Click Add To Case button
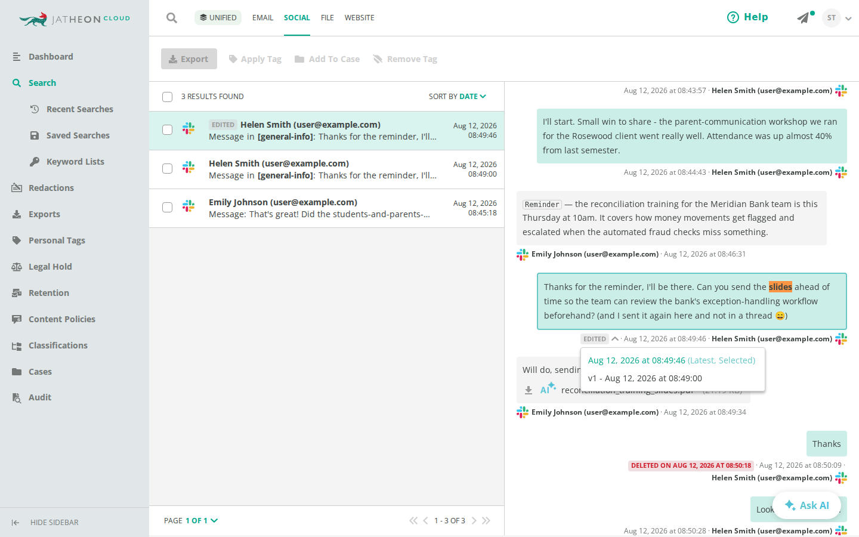 coord(327,59)
